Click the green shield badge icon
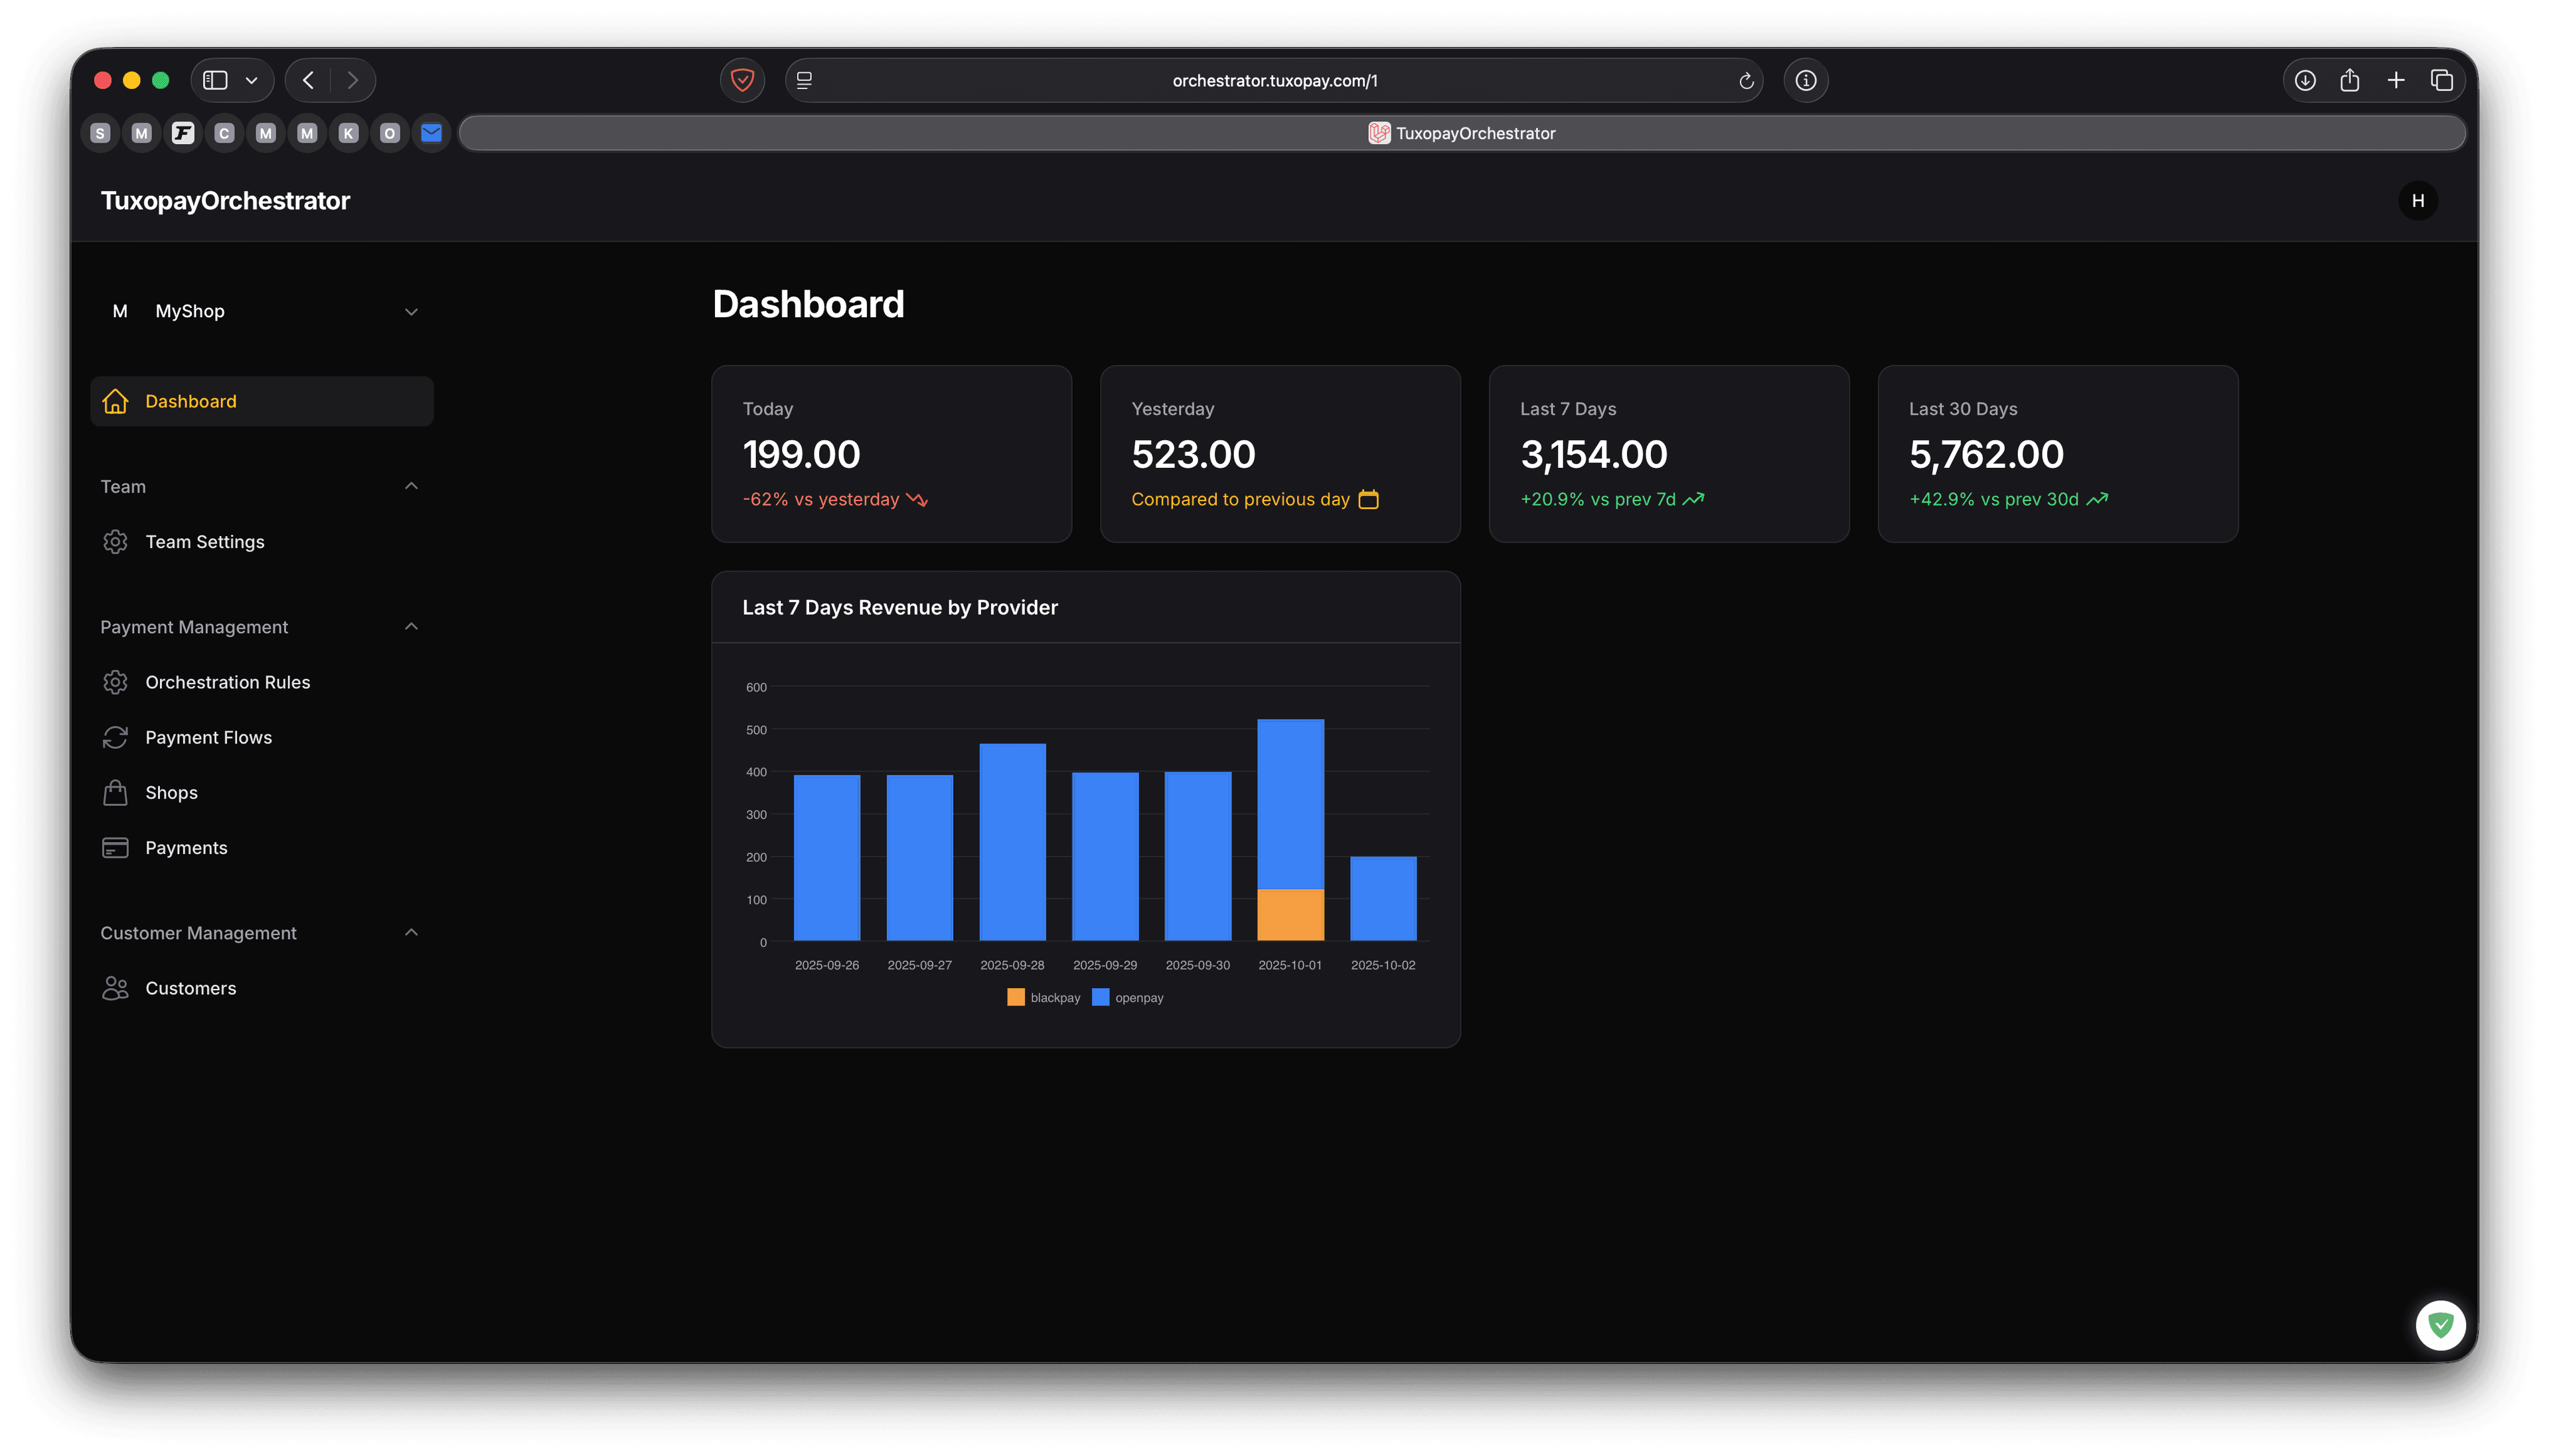The width and height of the screenshot is (2549, 1456). click(x=2440, y=1325)
